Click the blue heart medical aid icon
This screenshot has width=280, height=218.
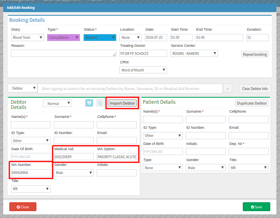coord(89,103)
